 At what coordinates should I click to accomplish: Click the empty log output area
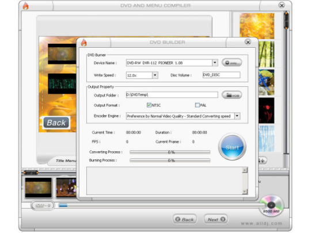point(164,181)
